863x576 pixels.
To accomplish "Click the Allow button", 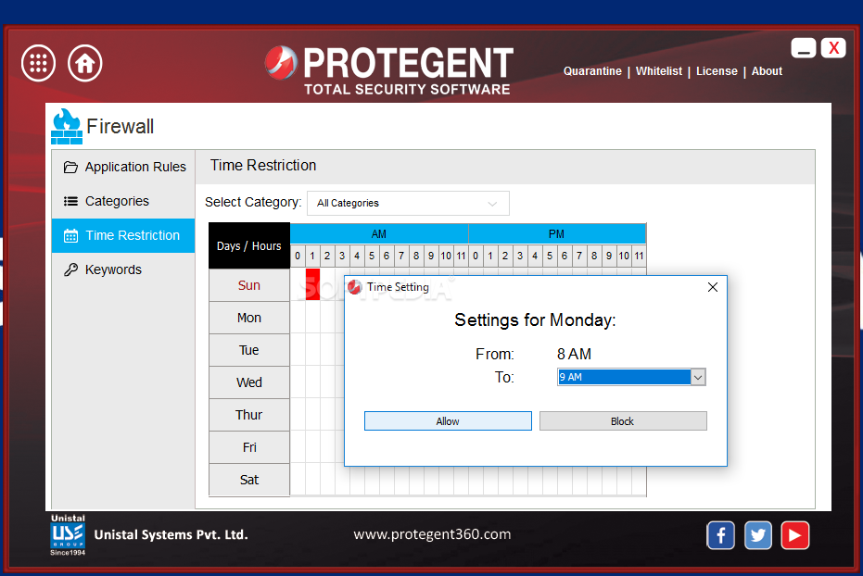I will [x=448, y=421].
